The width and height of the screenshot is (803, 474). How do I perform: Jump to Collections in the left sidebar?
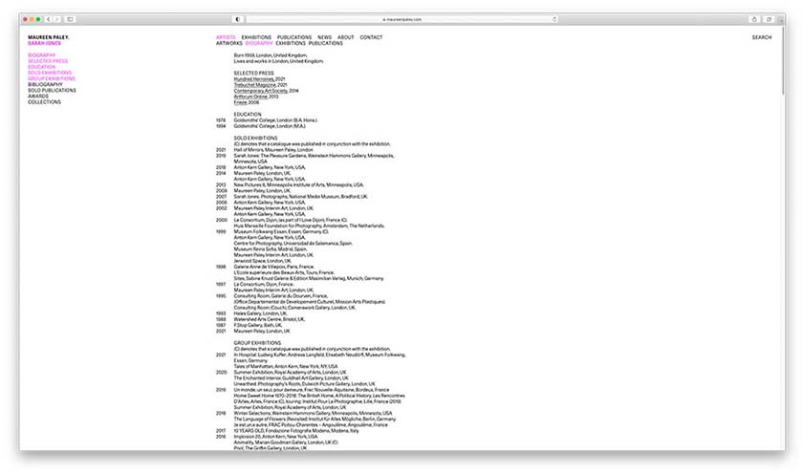click(x=44, y=101)
